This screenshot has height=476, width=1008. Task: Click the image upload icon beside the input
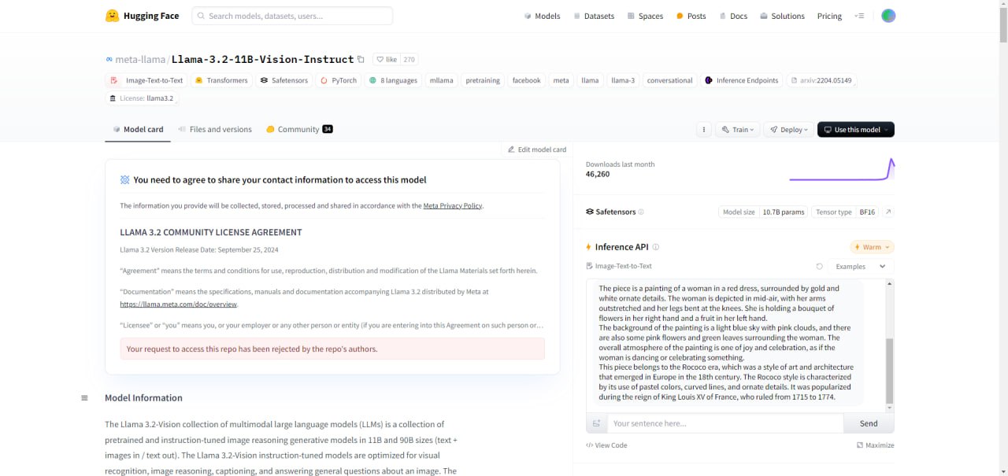[596, 423]
